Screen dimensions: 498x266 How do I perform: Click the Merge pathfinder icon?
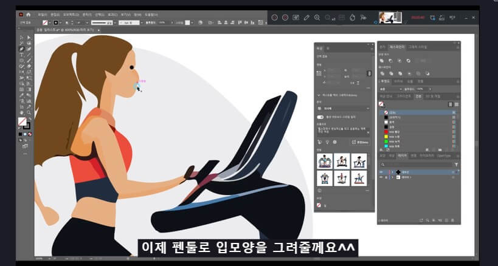(400, 73)
